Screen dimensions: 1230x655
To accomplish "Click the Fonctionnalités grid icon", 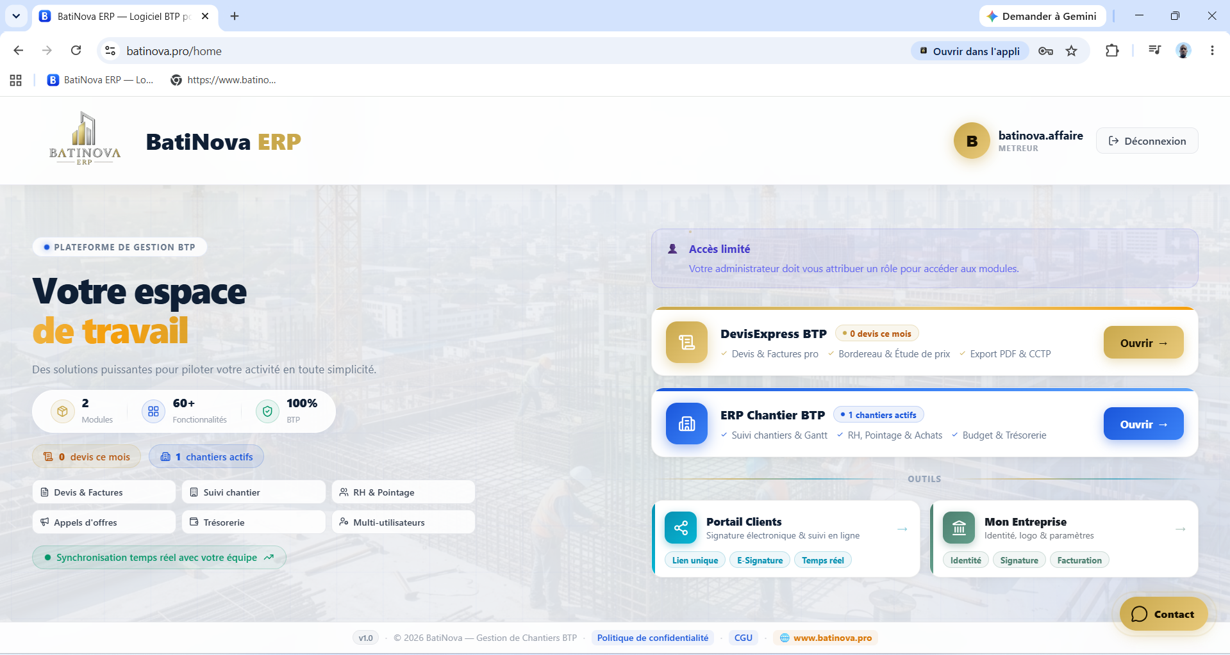I will coord(153,411).
